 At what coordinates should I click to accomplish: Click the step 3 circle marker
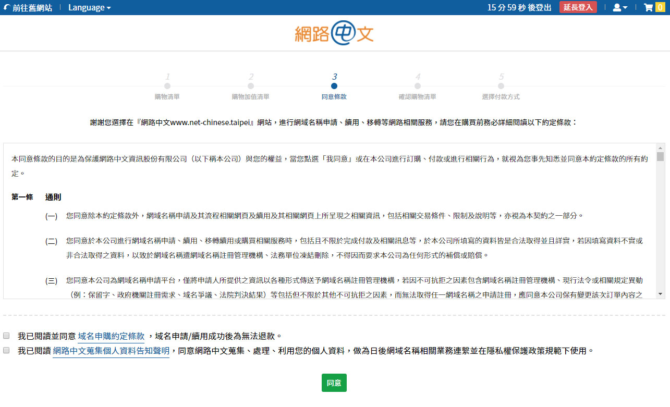[334, 86]
